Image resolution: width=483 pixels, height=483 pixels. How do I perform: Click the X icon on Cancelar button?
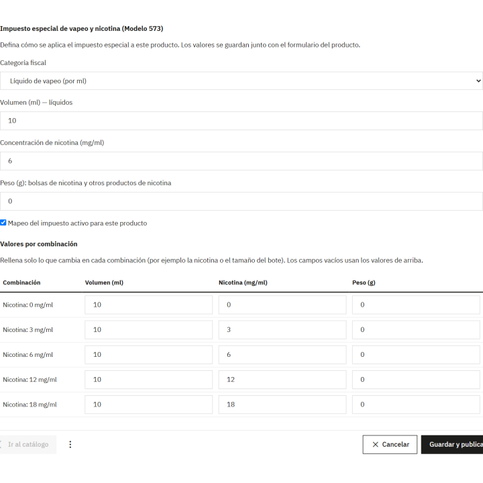[375, 444]
